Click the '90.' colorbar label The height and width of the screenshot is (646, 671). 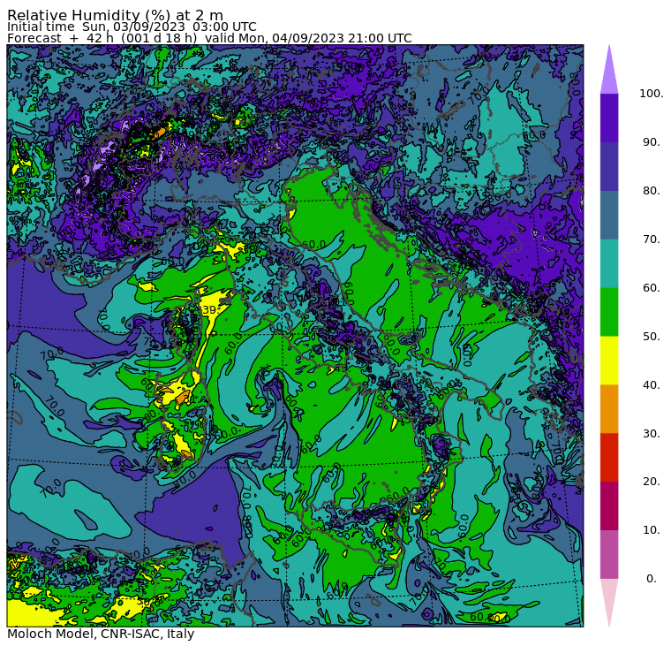(651, 141)
